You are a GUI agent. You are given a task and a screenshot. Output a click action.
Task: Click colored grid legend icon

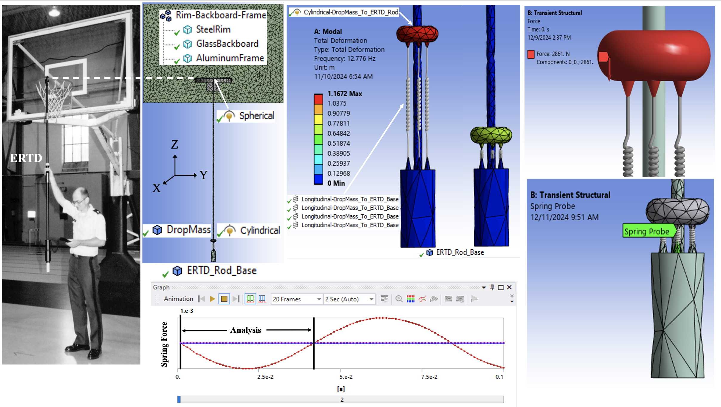(411, 299)
